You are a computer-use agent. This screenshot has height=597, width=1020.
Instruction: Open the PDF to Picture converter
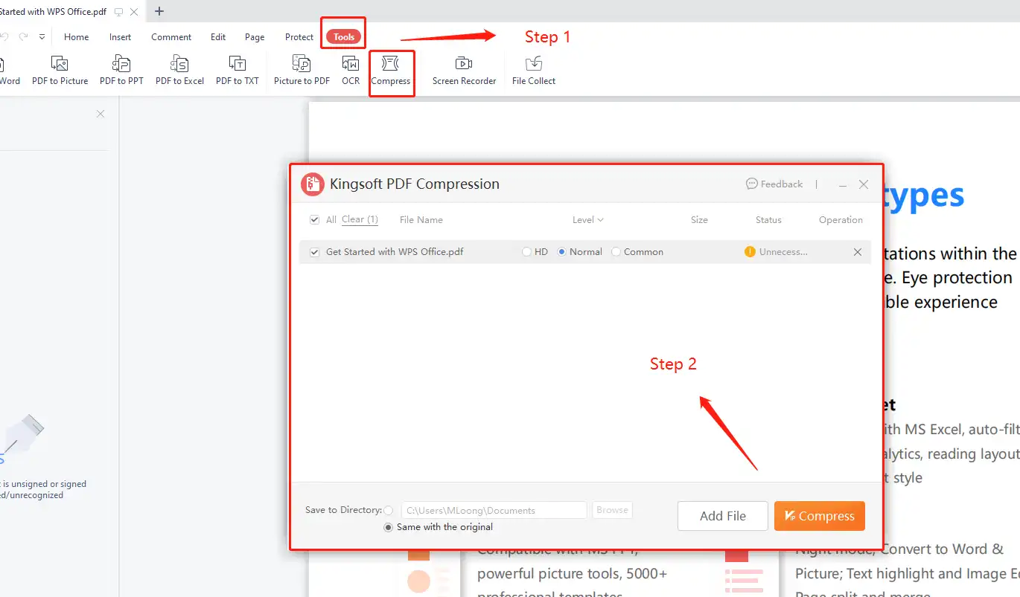click(60, 71)
